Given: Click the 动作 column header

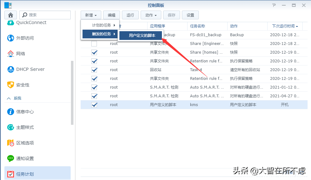Looking at the screenshot, I should (x=247, y=26).
